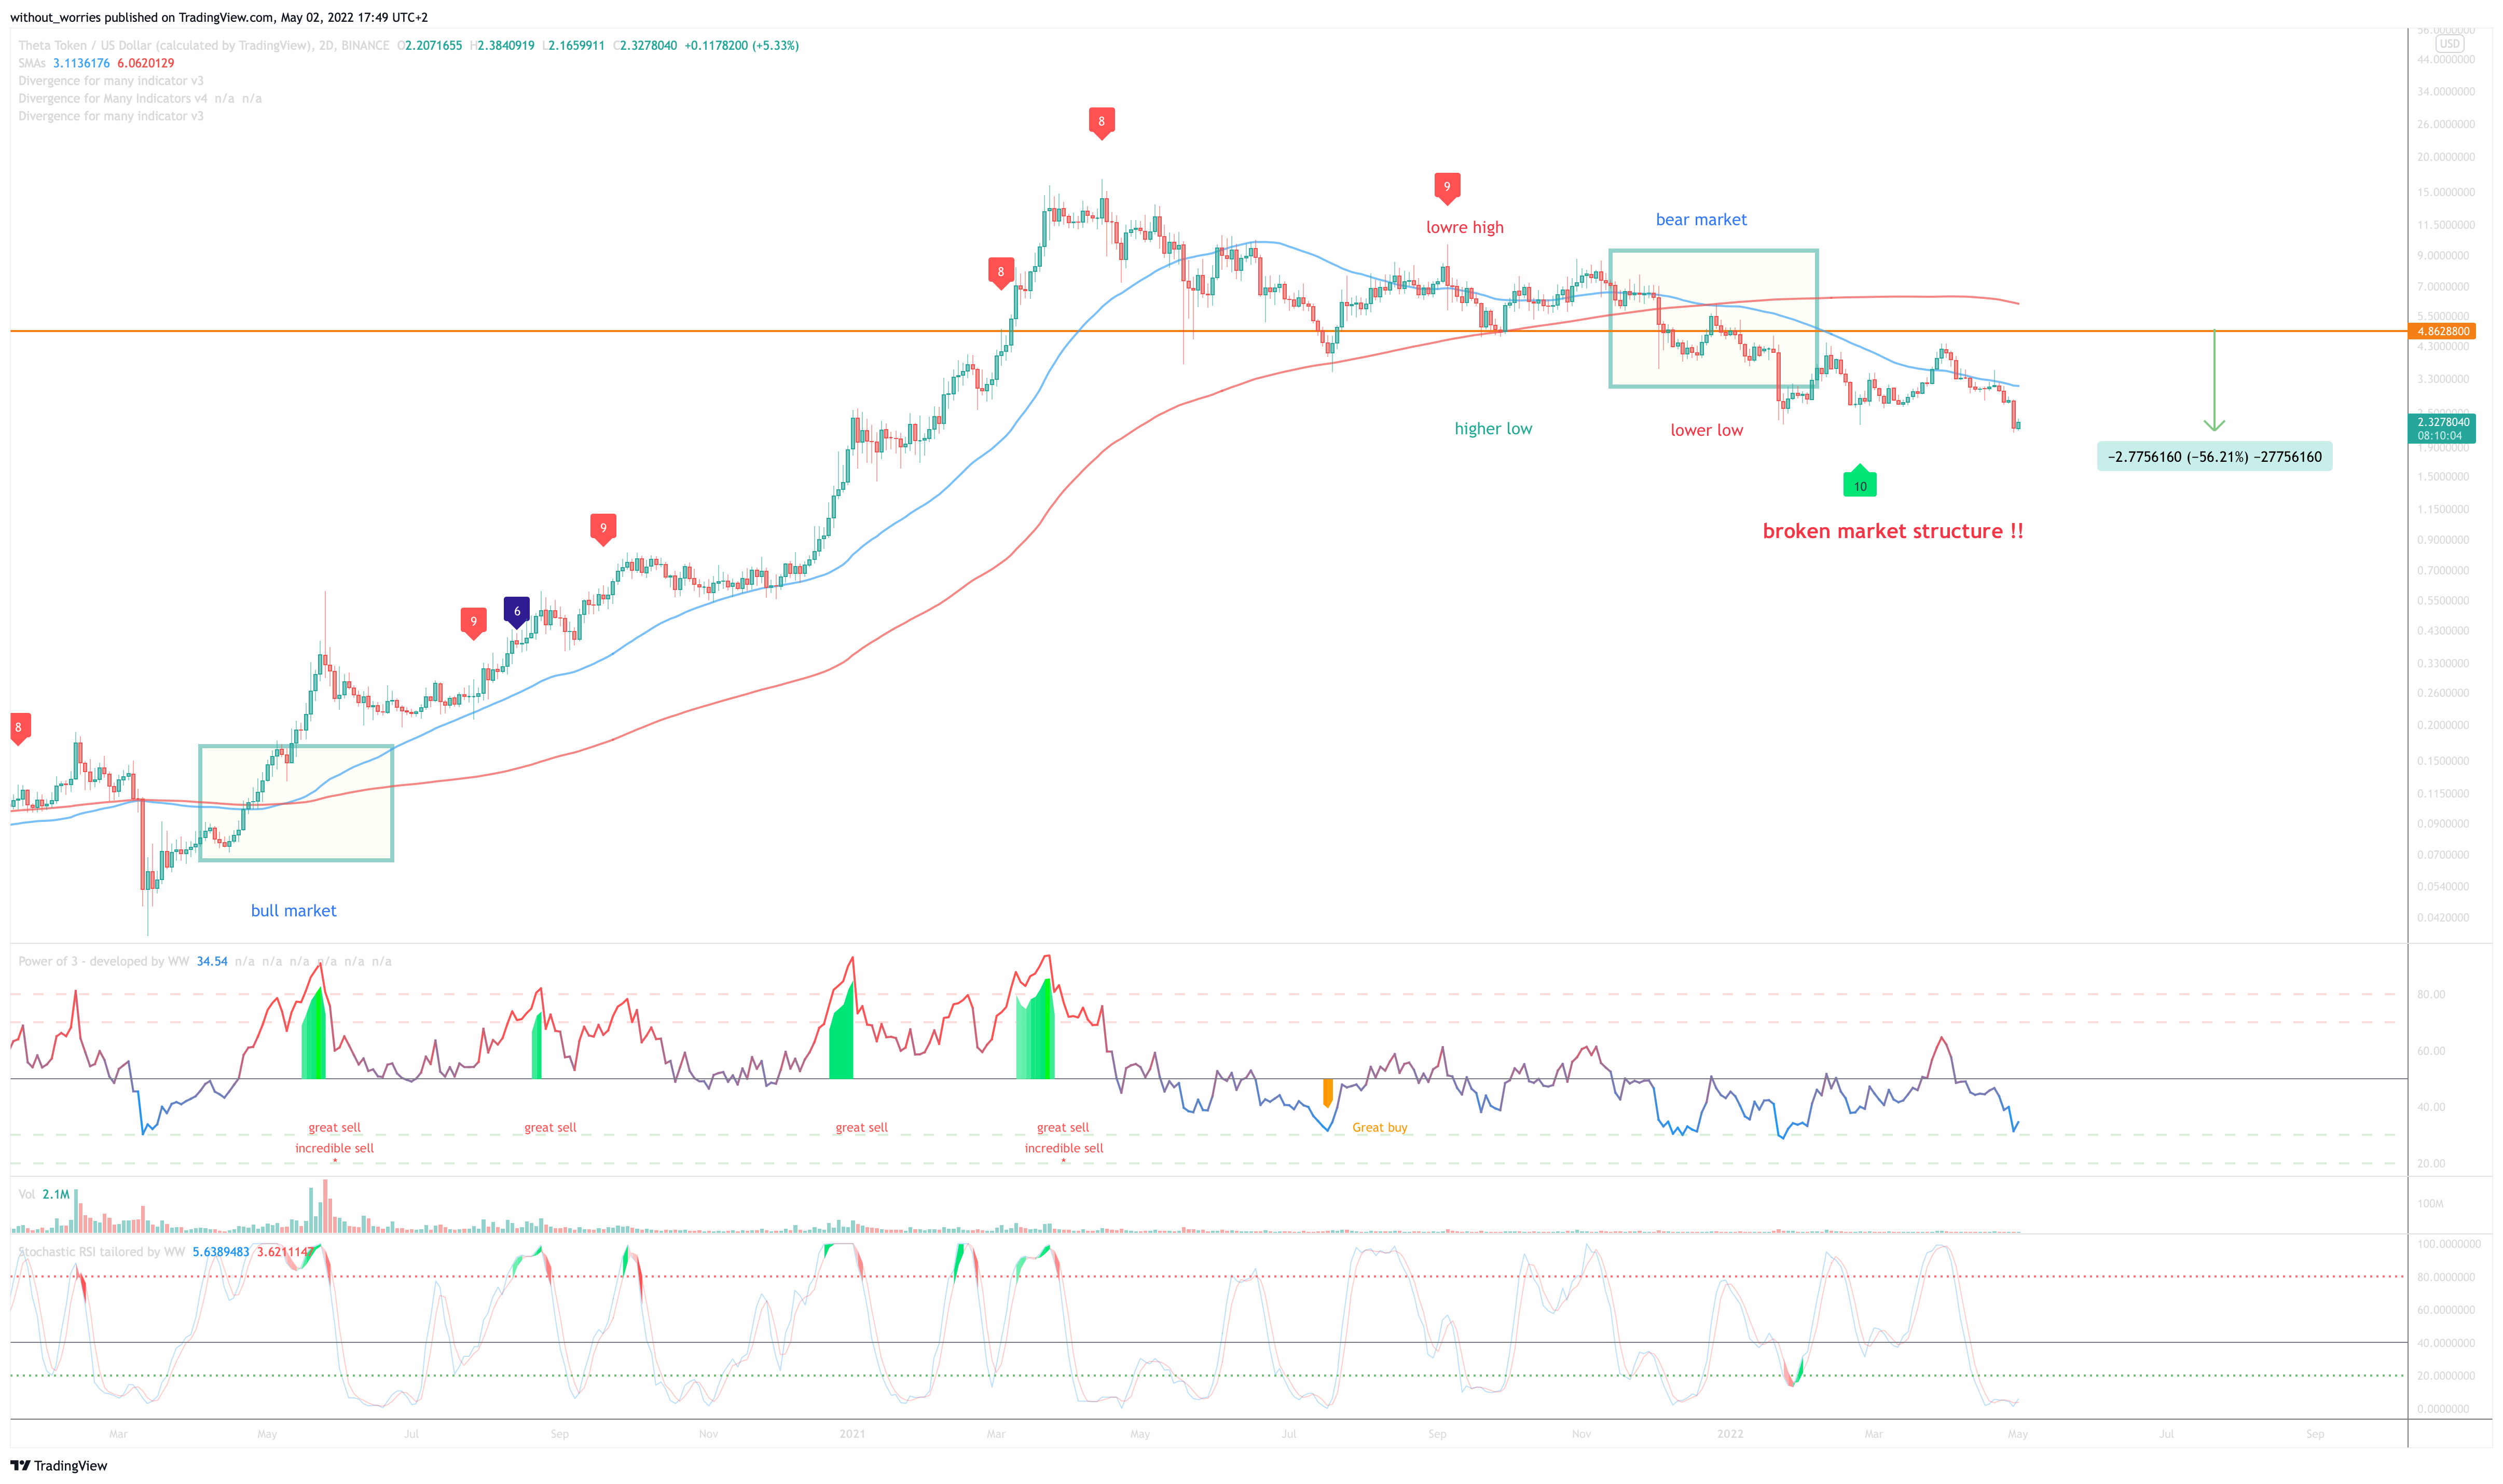This screenshot has width=2503, height=1484.
Task: Select the lowre high text label
Action: click(x=1464, y=228)
